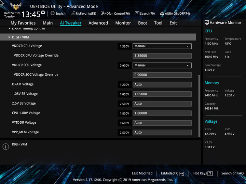The image size is (246, 184).
Task: Click the 3.313 V reading
Action: tap(209, 147)
